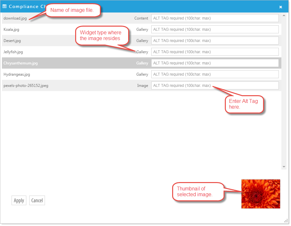Select pexels-photo-265152.jpeg row
The image size is (291, 226).
142,85
